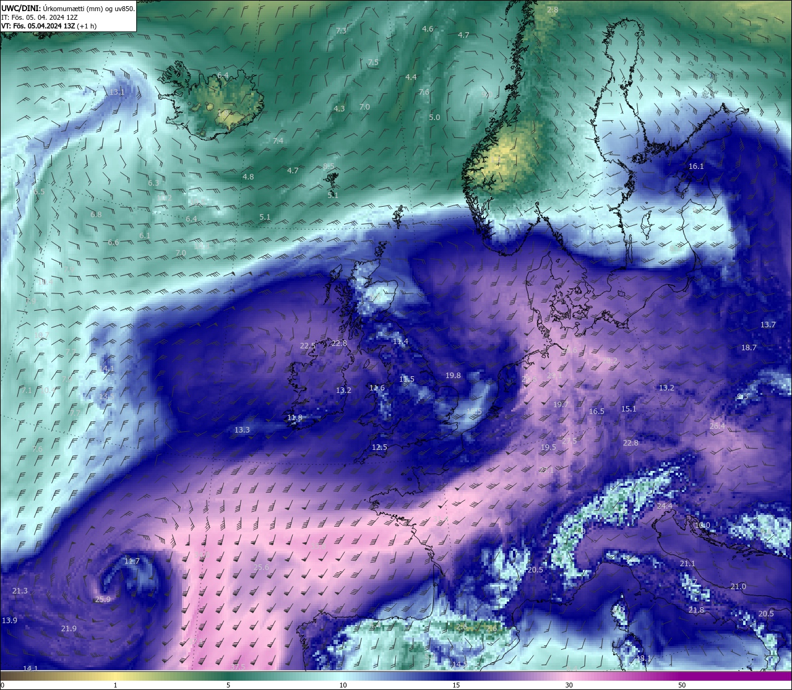Click the value 2.8 at the top of the map
Screen dimensions: 792x690
coord(553,10)
